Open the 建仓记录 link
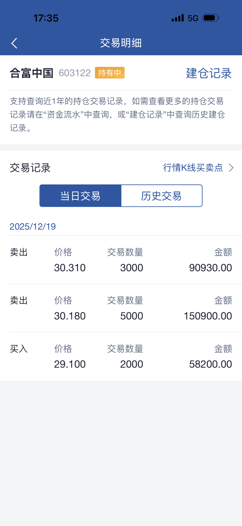The image size is (242, 526). point(209,73)
